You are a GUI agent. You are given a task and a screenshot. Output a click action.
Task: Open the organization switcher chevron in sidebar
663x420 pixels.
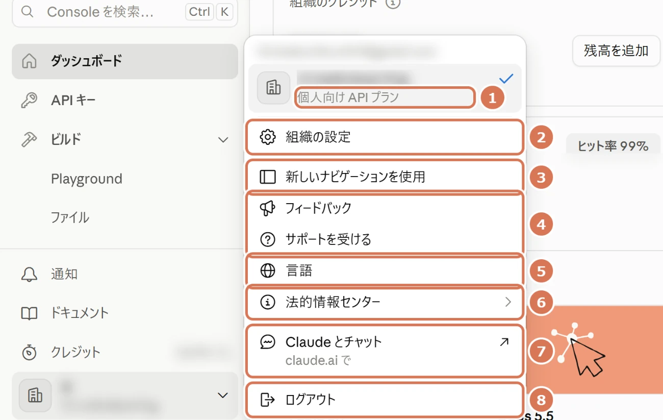pyautogui.click(x=223, y=396)
